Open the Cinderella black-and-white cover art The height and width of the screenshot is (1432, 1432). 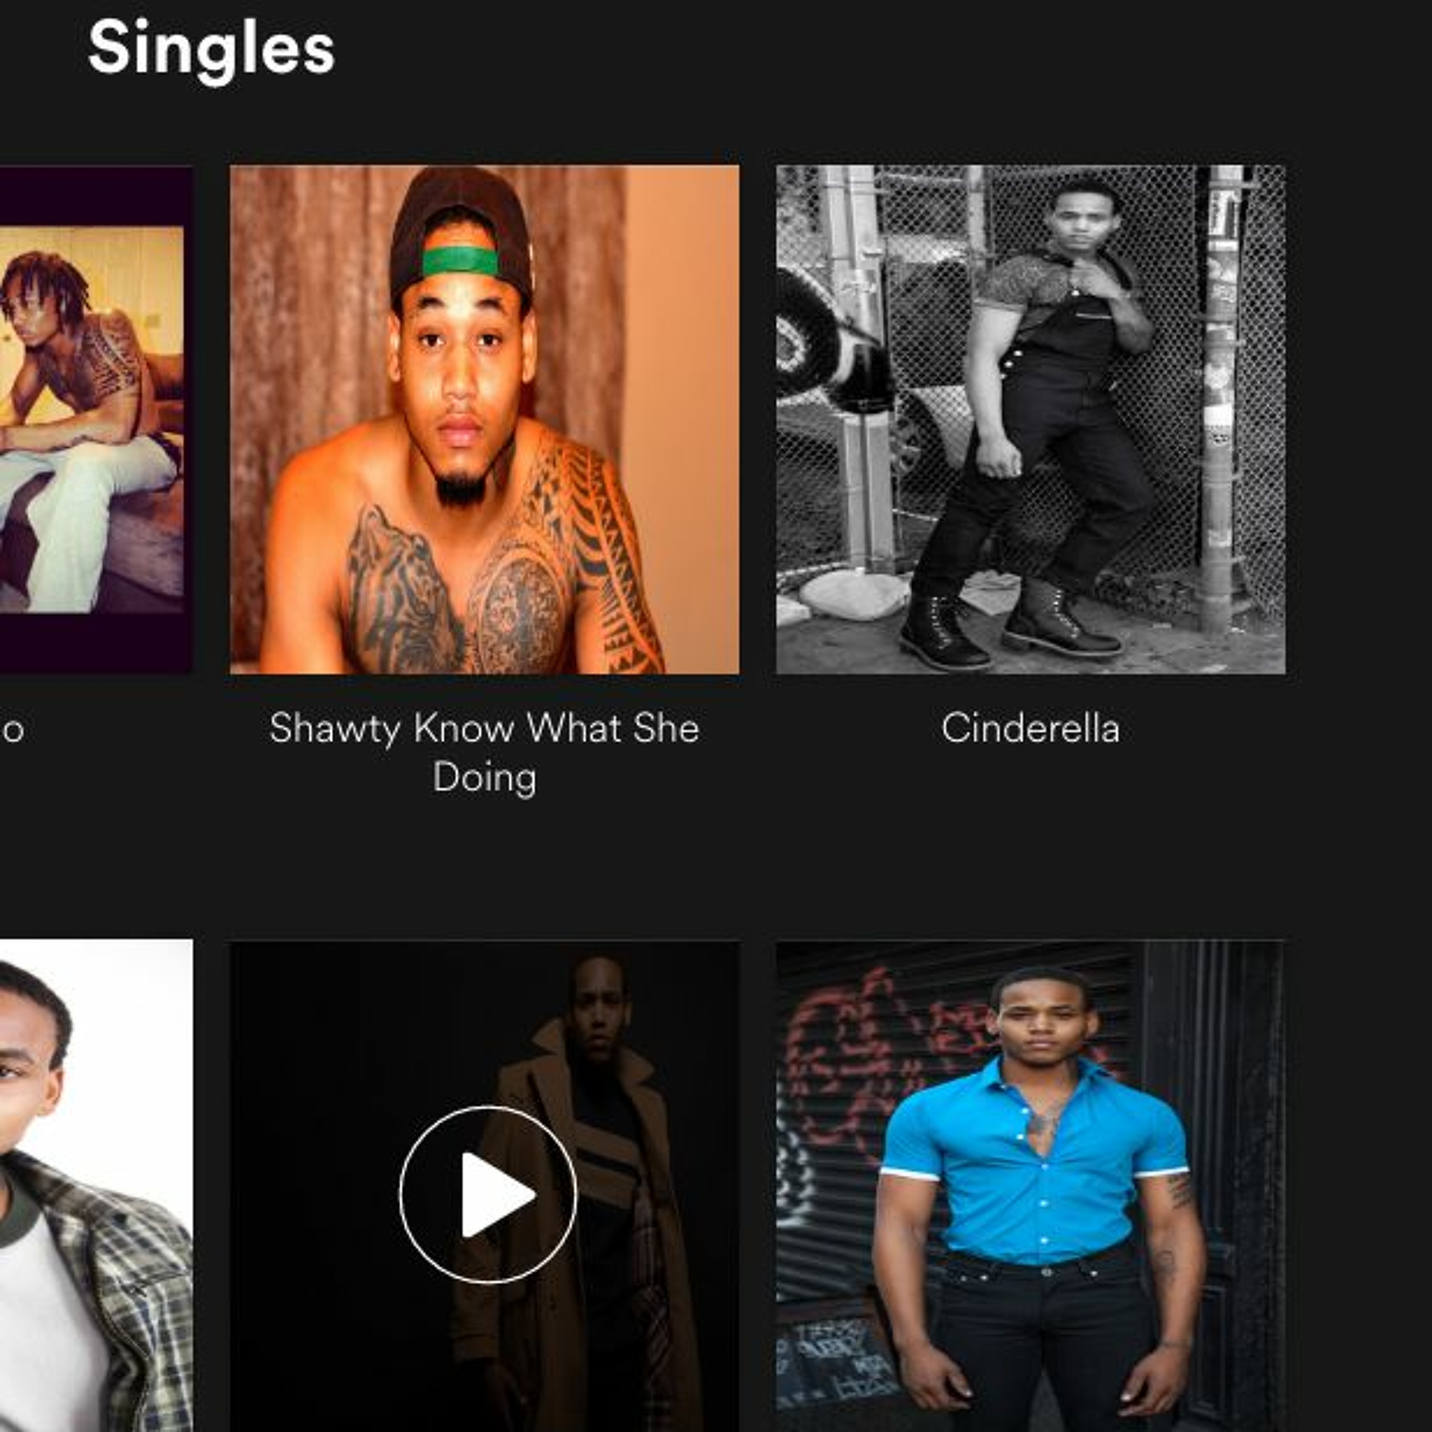[1030, 420]
